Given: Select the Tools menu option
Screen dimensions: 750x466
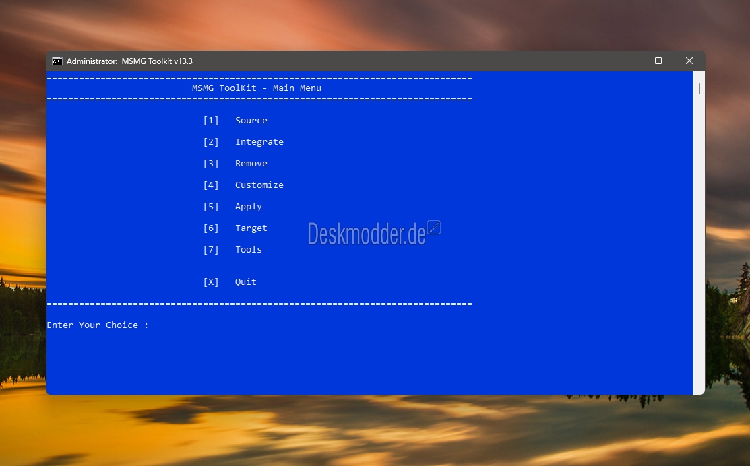Looking at the screenshot, I should pos(248,249).
